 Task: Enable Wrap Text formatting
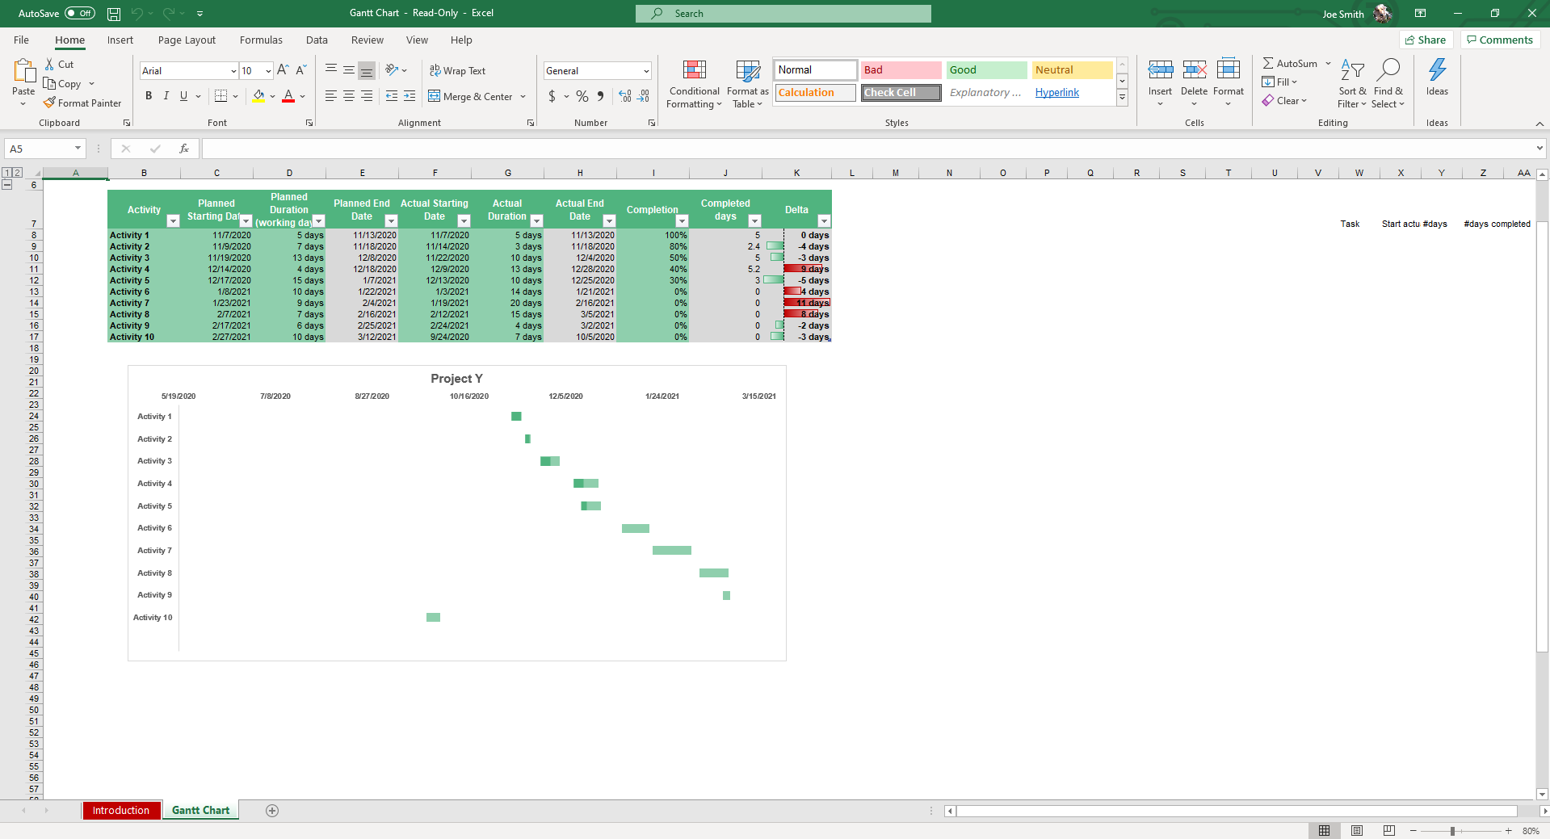point(457,70)
